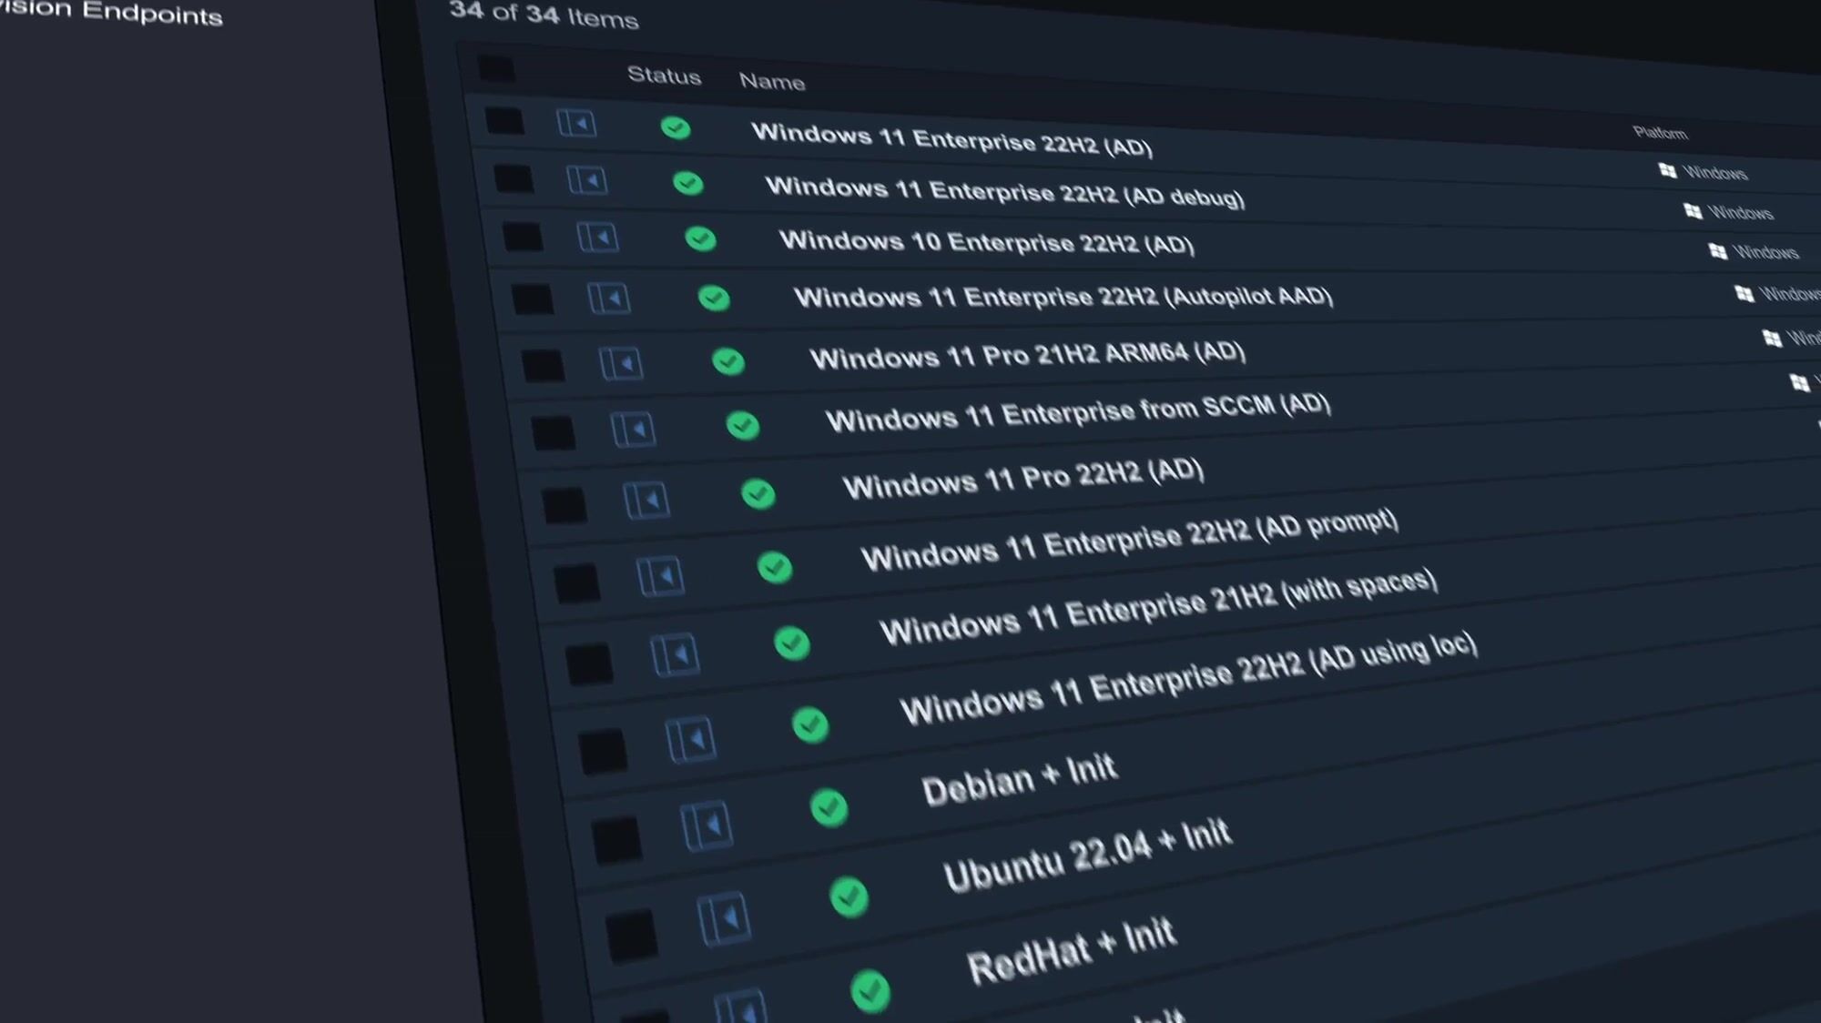This screenshot has width=1821, height=1023.
Task: Click green status icon for RedHat + Init
Action: click(x=870, y=990)
